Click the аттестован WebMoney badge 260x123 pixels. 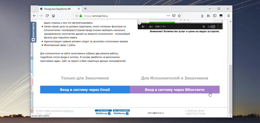[x=103, y=112]
